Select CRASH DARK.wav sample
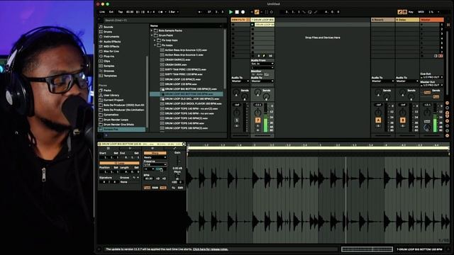 pos(175,64)
